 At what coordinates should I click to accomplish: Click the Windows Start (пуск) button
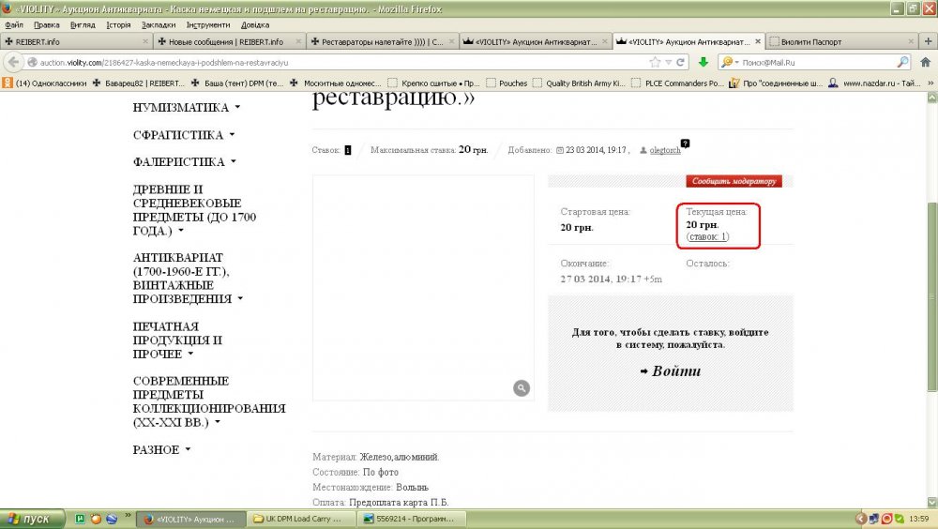click(x=32, y=519)
